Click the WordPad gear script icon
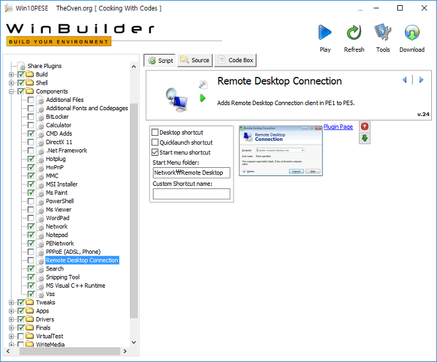The width and height of the screenshot is (437, 362). [x=41, y=218]
